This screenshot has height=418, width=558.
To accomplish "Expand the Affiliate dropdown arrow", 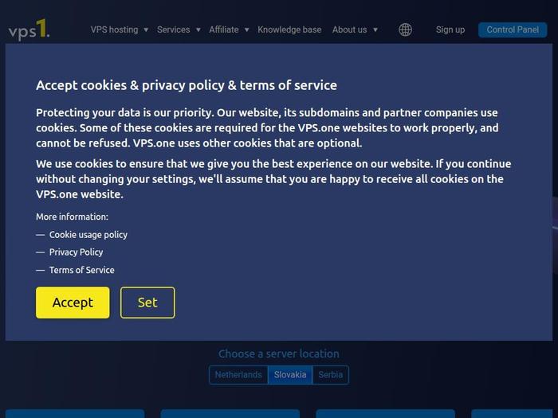I will [246, 30].
